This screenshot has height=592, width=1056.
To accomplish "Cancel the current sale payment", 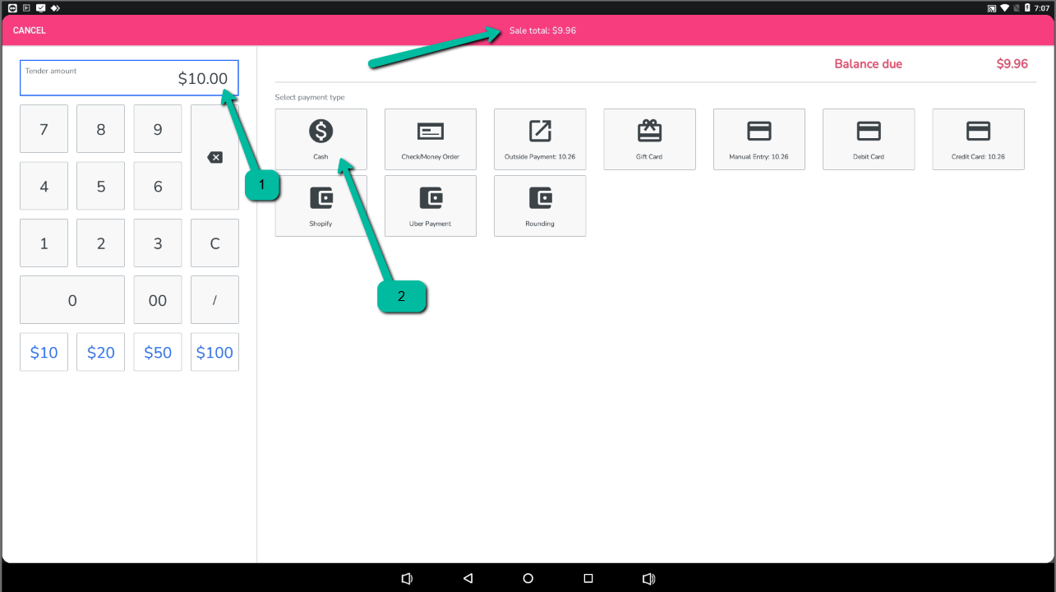I will coord(30,30).
